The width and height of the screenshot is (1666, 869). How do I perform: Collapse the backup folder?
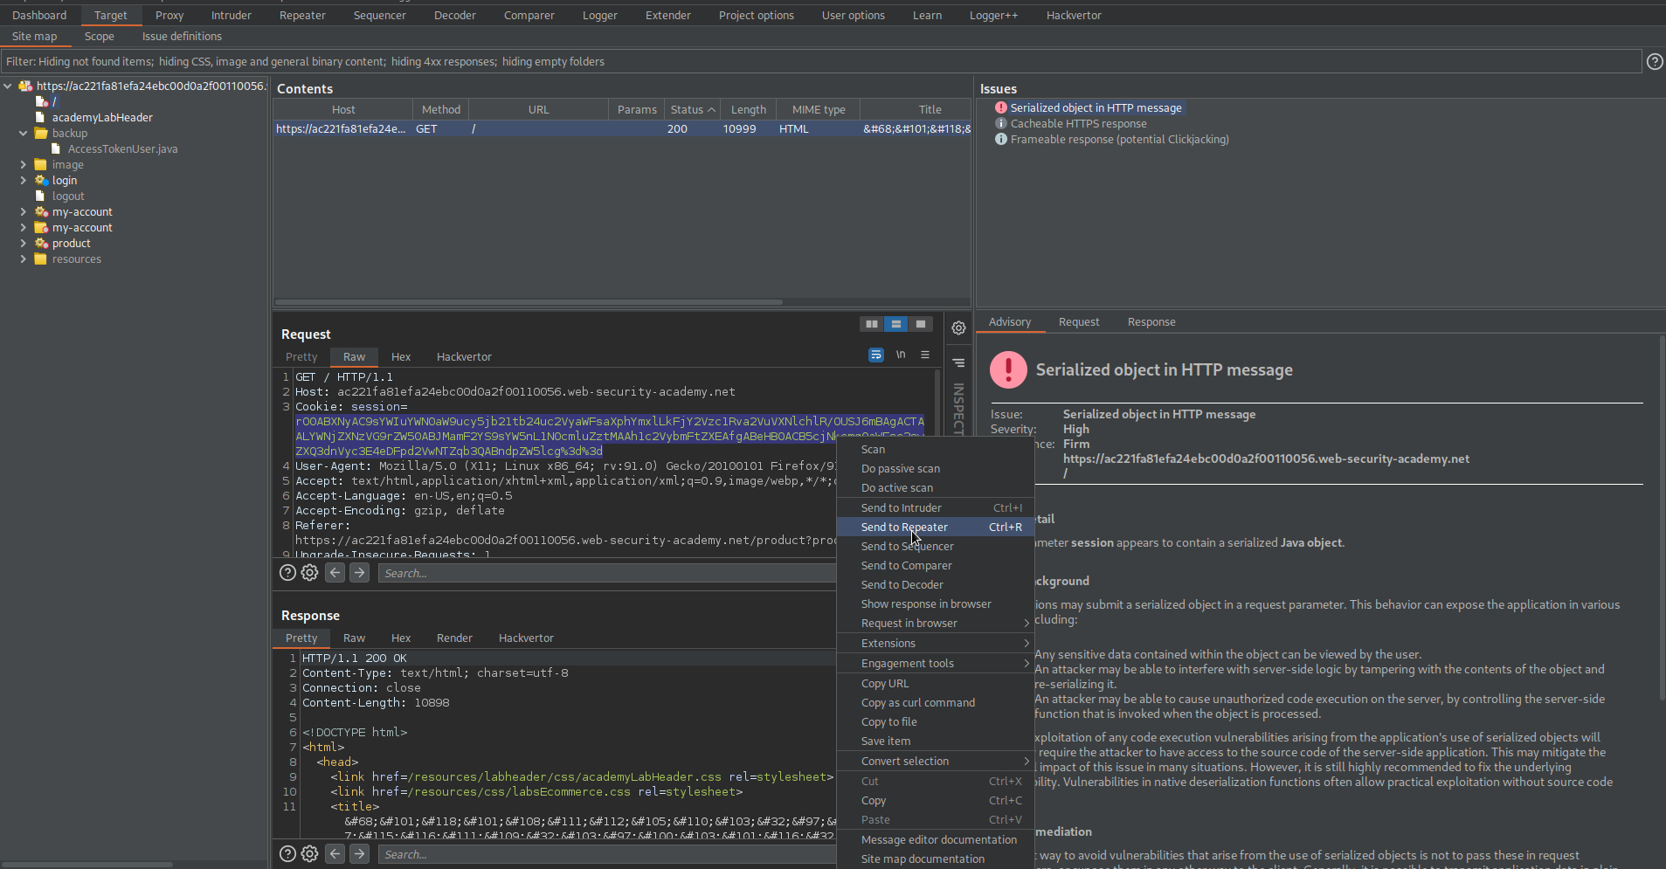23,133
